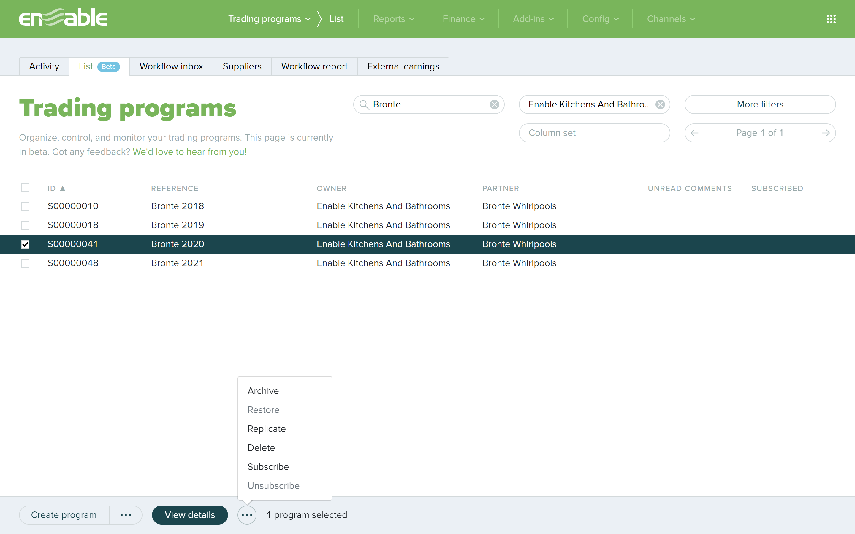This screenshot has height=534, width=855.
Task: Clear the Bronte search text
Action: click(x=494, y=104)
